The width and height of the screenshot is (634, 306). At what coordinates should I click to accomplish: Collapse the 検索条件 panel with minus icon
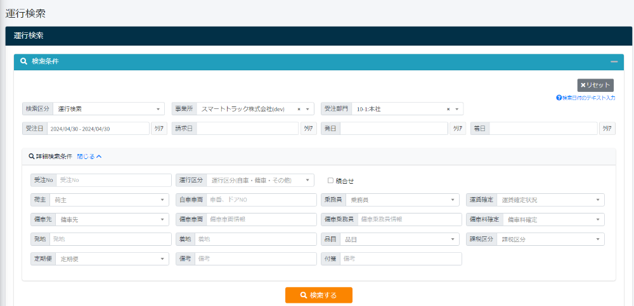(613, 62)
